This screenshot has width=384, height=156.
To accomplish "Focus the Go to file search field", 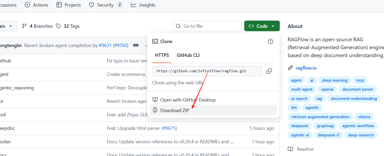I will pyautogui.click(x=207, y=26).
